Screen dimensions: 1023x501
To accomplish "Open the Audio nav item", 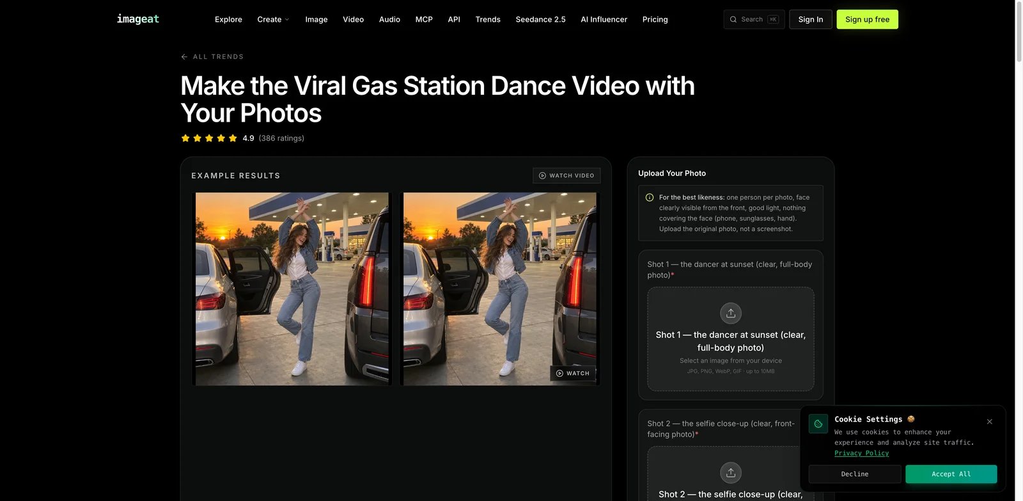I will click(389, 19).
